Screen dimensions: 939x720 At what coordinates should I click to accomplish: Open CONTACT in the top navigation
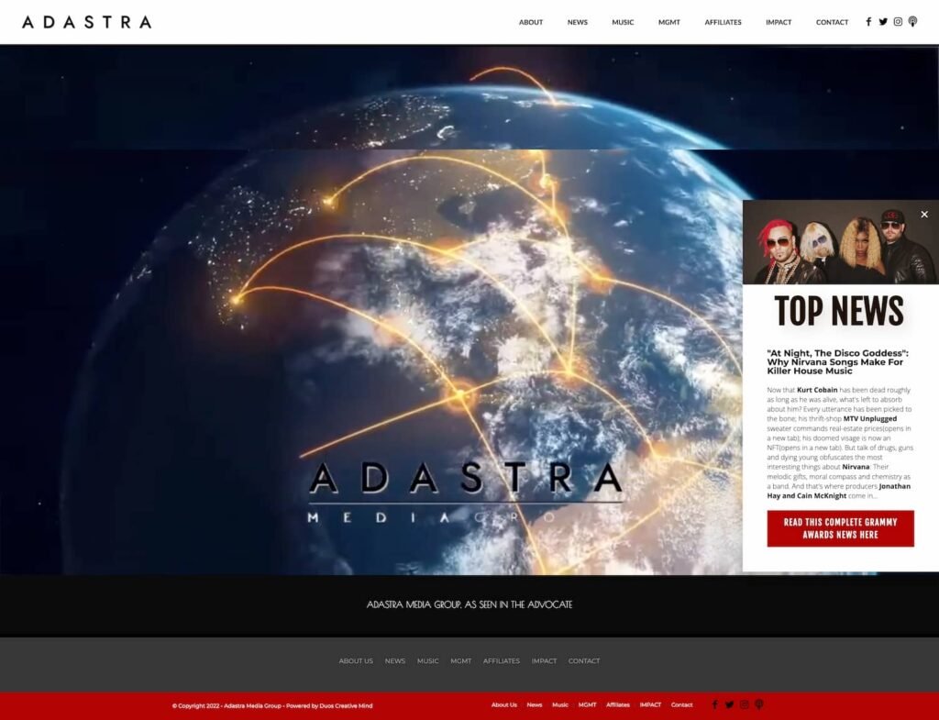tap(832, 22)
